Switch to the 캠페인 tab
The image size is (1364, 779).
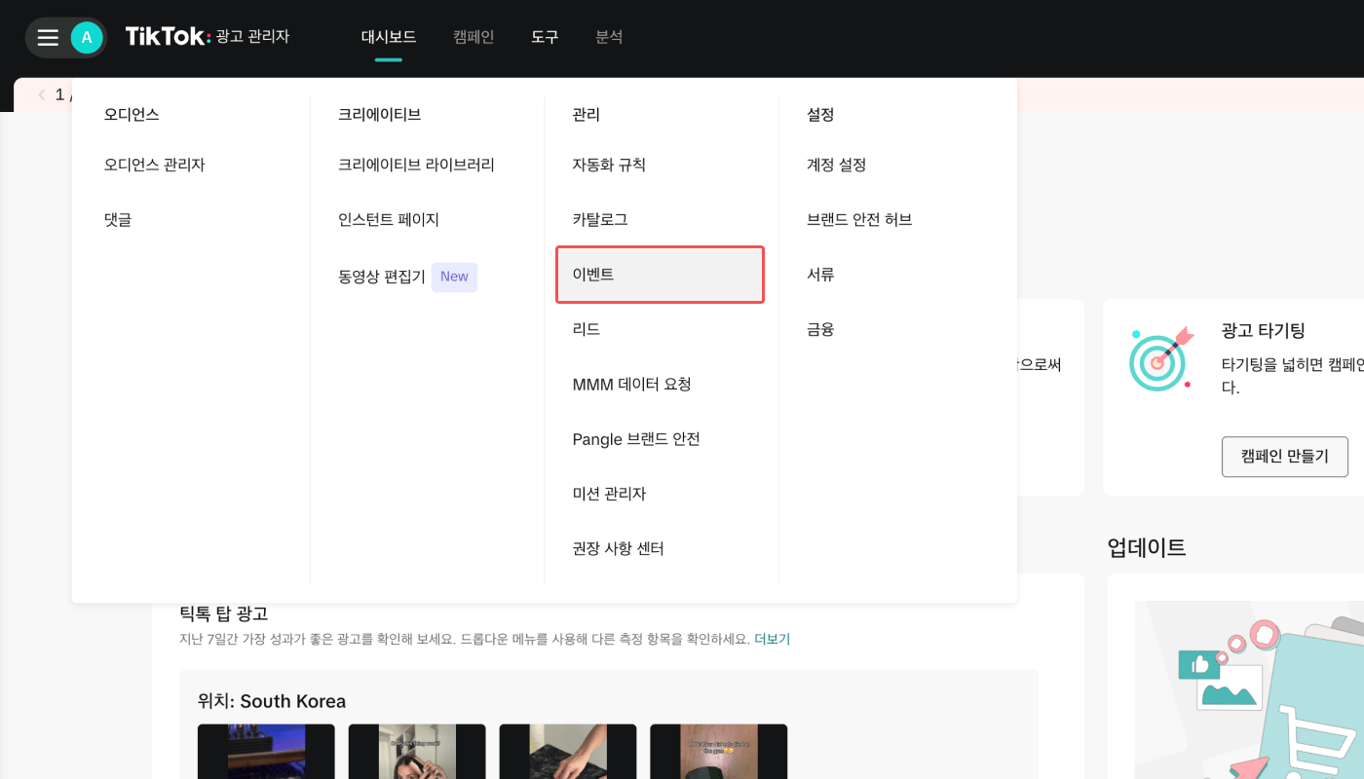(474, 37)
